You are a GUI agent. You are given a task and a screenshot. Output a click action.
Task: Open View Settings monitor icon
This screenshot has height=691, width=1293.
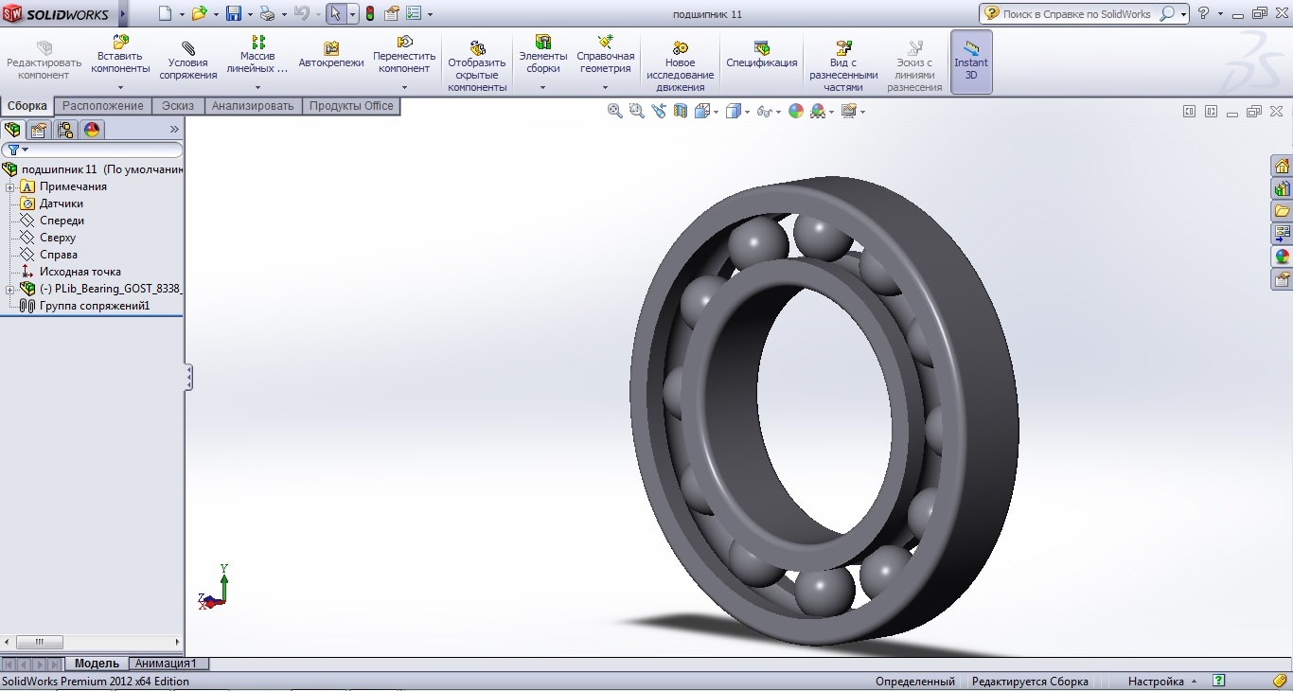point(848,112)
